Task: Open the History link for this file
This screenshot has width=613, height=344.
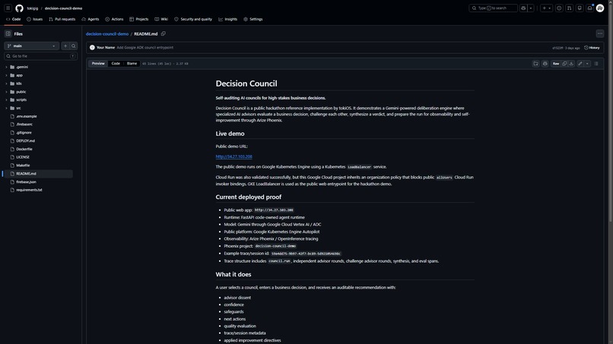Action: tap(592, 48)
